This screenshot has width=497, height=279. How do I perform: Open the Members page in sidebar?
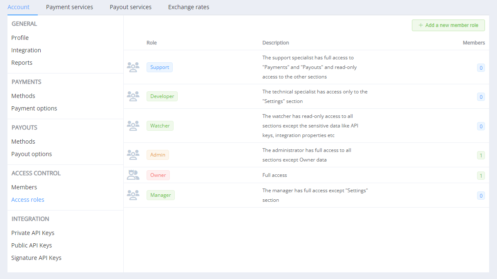24,187
